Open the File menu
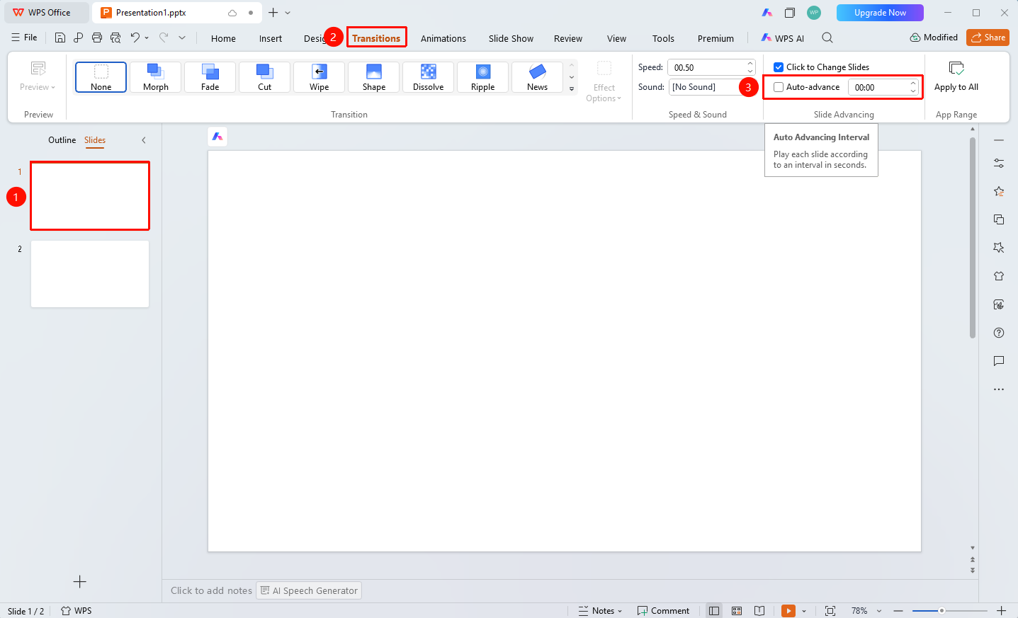Viewport: 1018px width, 618px height. tap(25, 38)
